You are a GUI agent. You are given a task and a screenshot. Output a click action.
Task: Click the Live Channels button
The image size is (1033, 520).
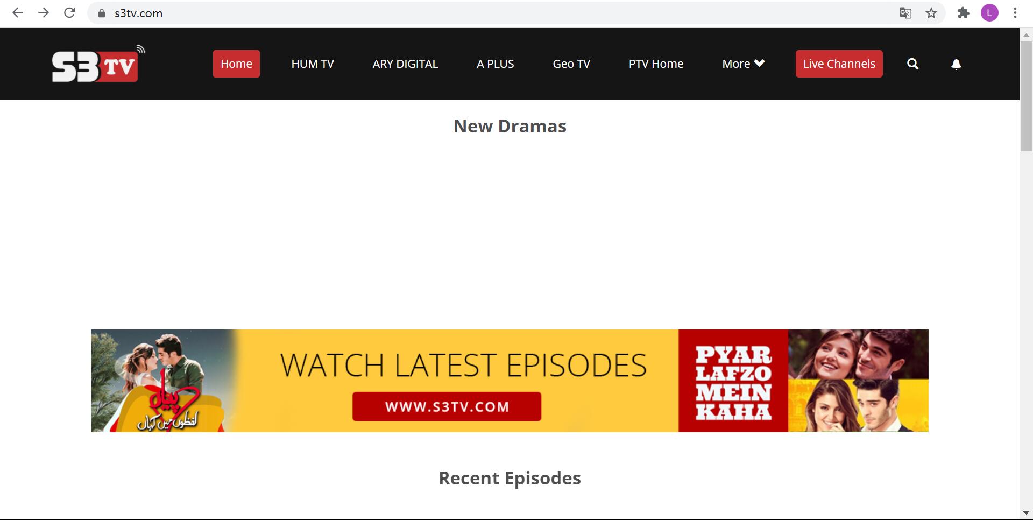tap(839, 64)
